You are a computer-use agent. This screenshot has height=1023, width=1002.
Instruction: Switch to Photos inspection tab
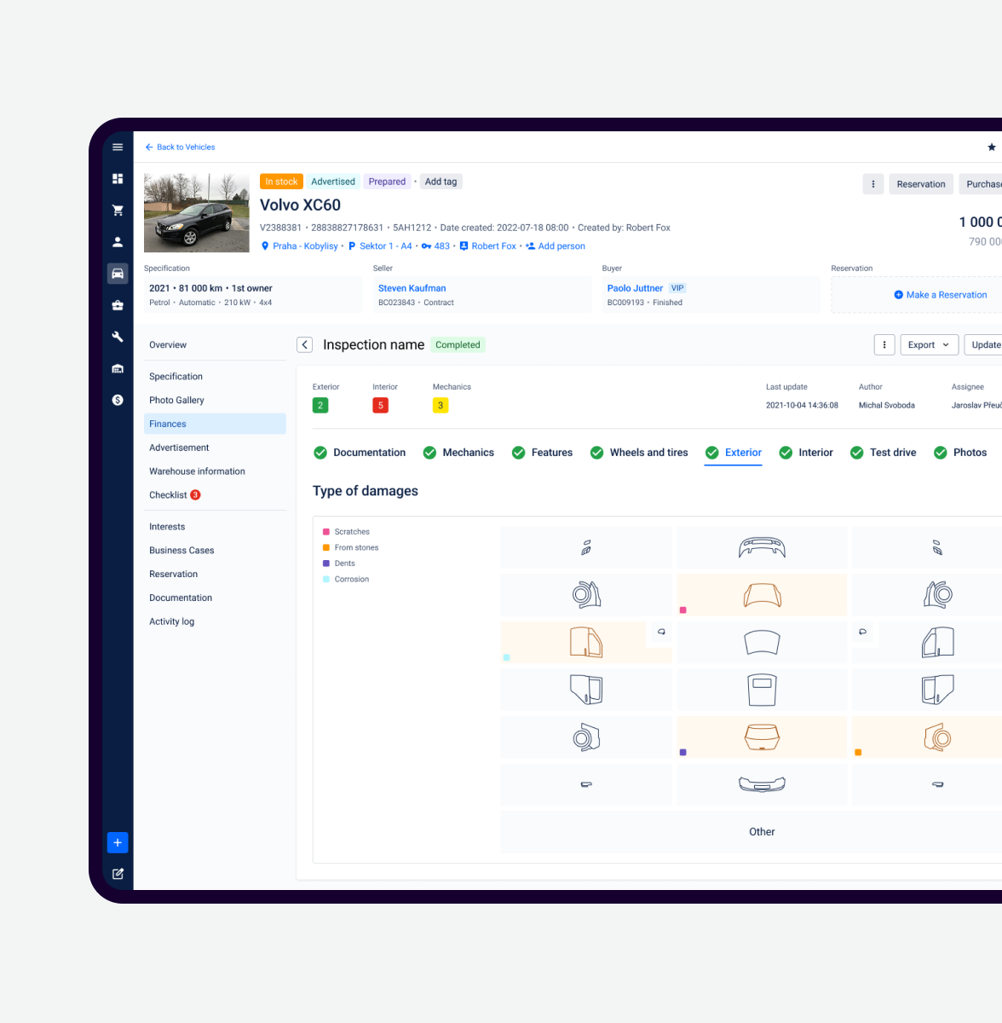point(960,453)
